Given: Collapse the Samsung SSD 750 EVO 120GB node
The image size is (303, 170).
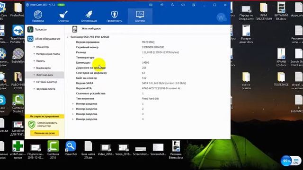Looking at the screenshot, I should [x=68, y=37].
